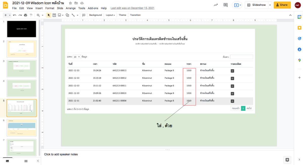Open comment history
303x165 pixels.
(225, 5)
